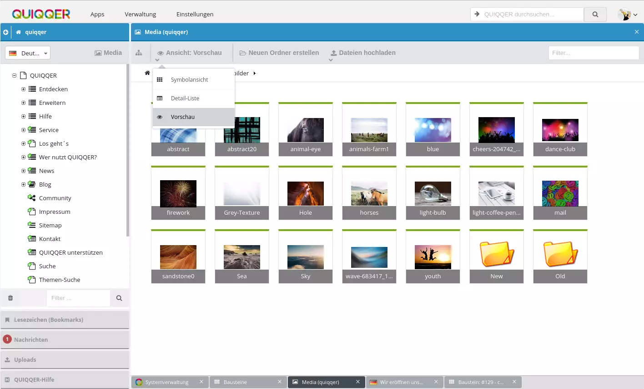Click the media Filter input field
The image size is (644, 389).
[x=593, y=53]
